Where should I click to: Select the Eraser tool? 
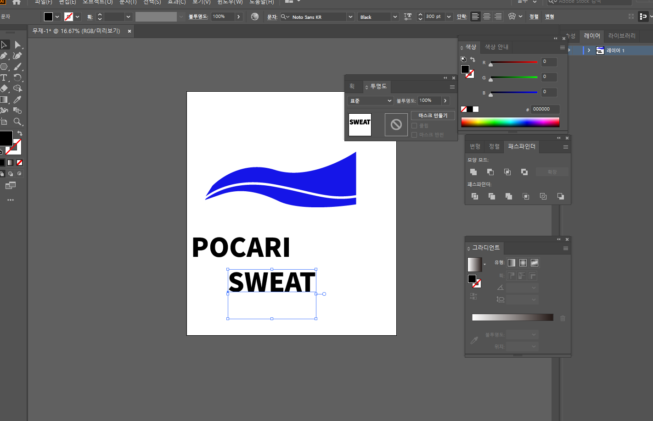[x=4, y=89]
